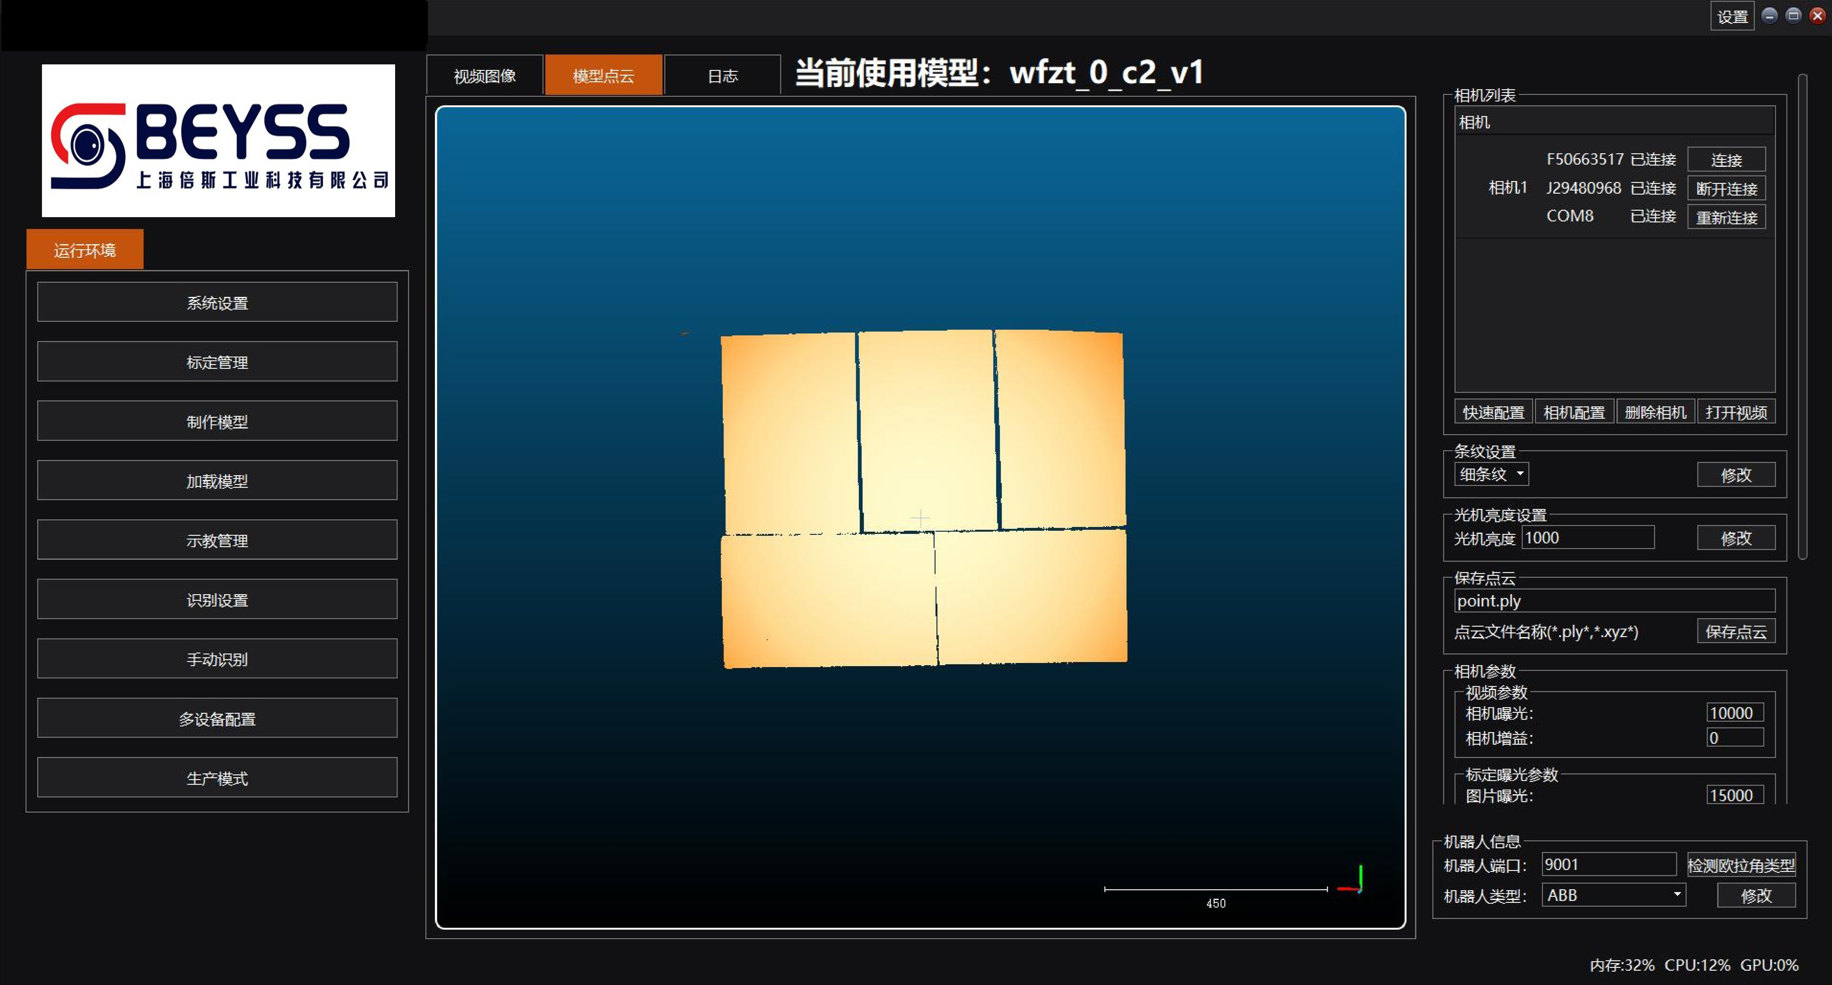
Task: Click the 内存:32% status text
Action: (x=1622, y=965)
